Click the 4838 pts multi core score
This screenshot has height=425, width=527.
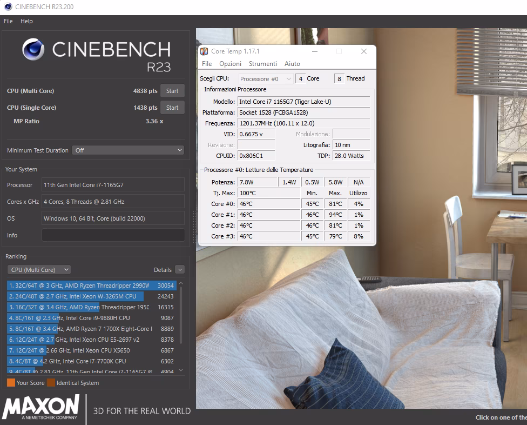point(145,91)
